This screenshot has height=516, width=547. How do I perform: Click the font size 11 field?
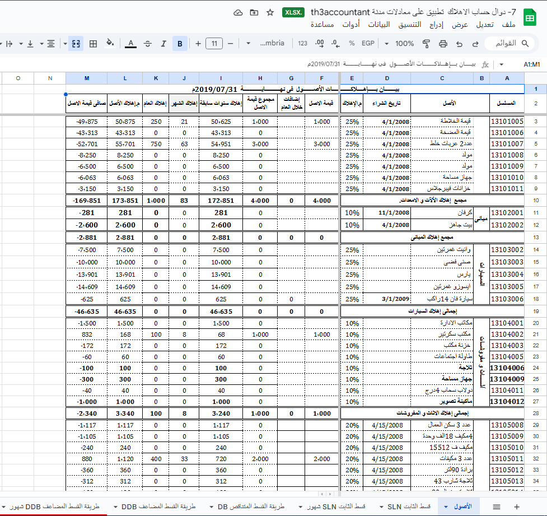[x=214, y=44]
